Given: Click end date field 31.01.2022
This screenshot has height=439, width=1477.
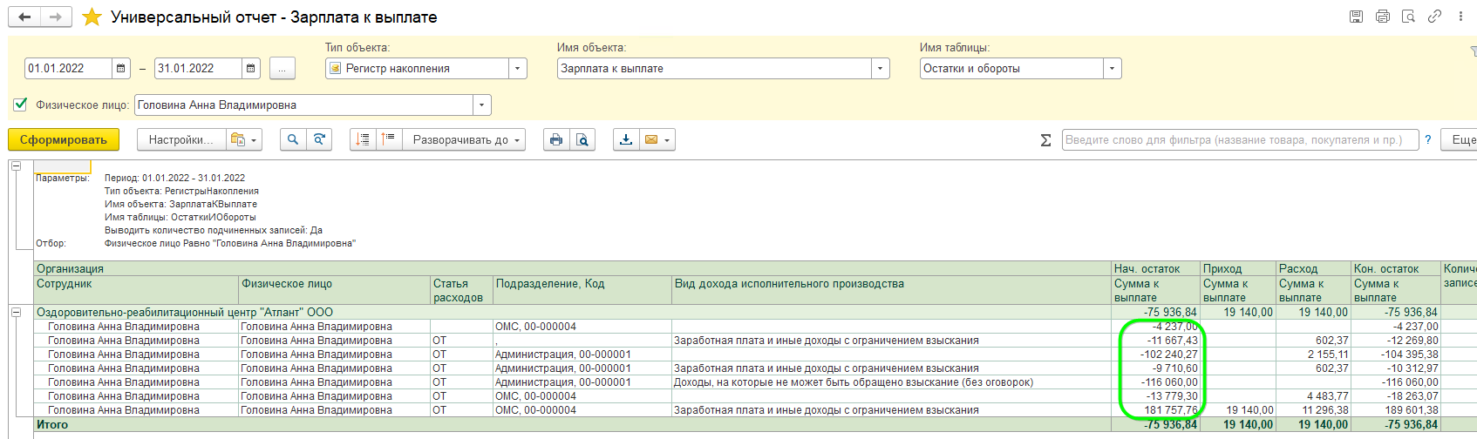Looking at the screenshot, I should (x=198, y=68).
